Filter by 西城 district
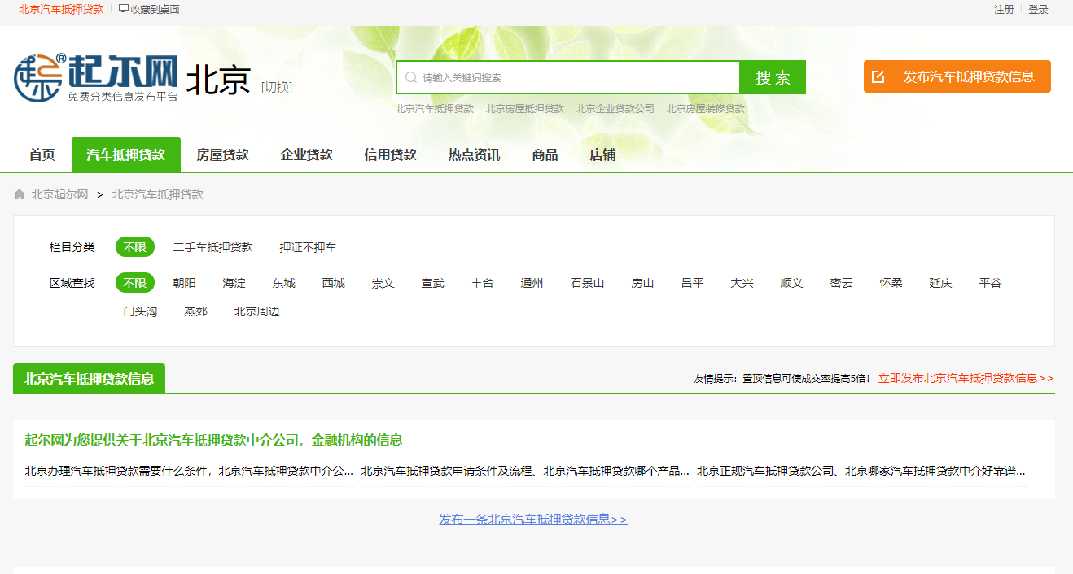This screenshot has height=574, width=1073. point(334,283)
